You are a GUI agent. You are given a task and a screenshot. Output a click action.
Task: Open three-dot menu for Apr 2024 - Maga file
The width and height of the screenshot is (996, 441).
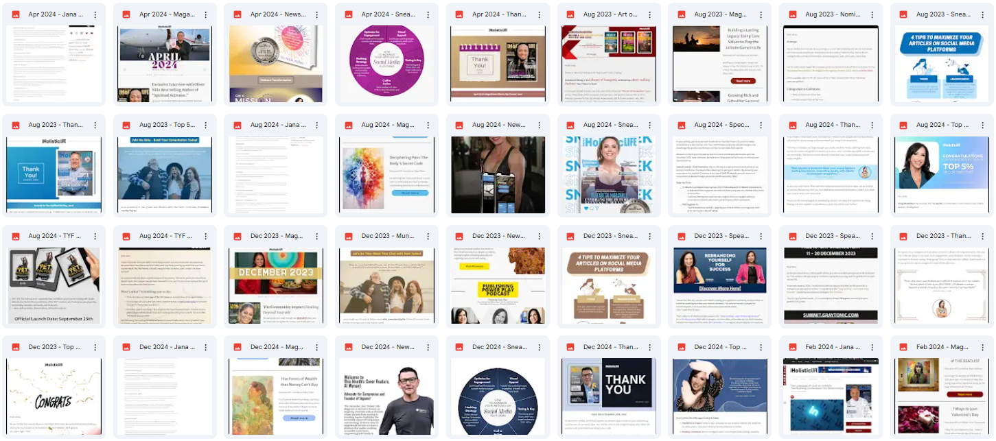(x=207, y=14)
